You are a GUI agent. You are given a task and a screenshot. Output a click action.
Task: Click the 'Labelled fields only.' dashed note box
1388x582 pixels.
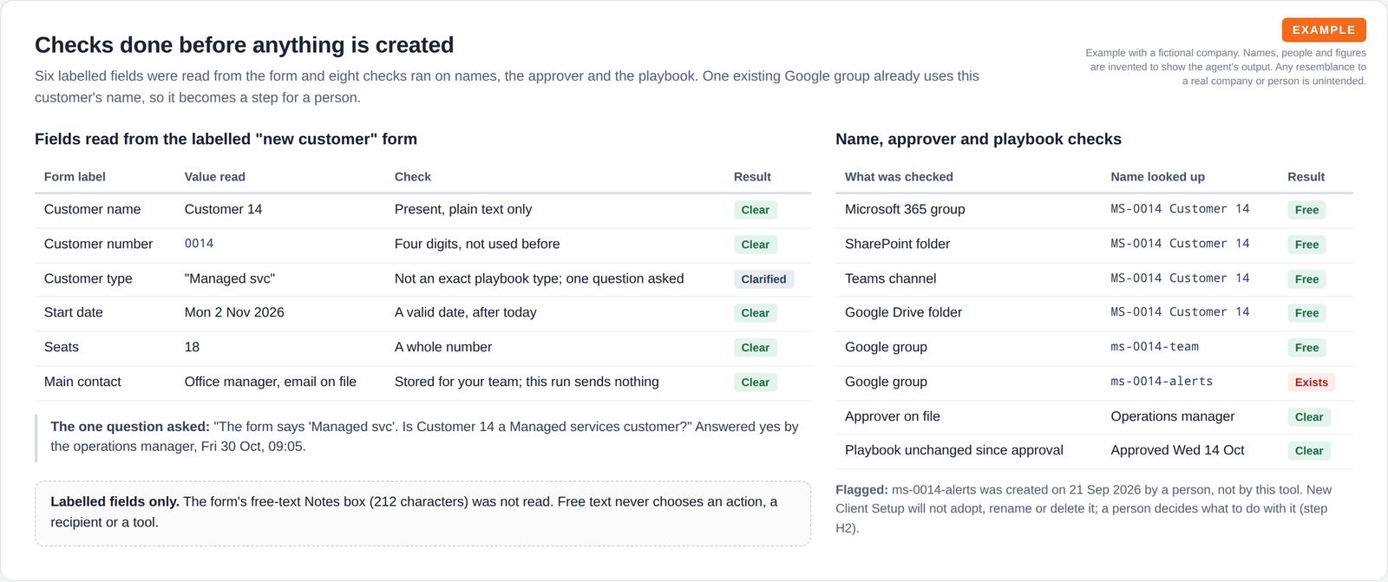422,513
